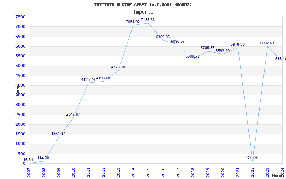
Task: Click the 5000 y-axis tick label
Action: click(x=20, y=66)
